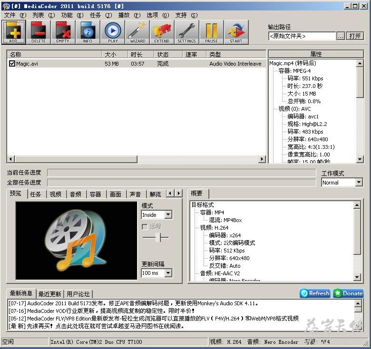Click the tab strip right scroll arrow

click(179, 194)
